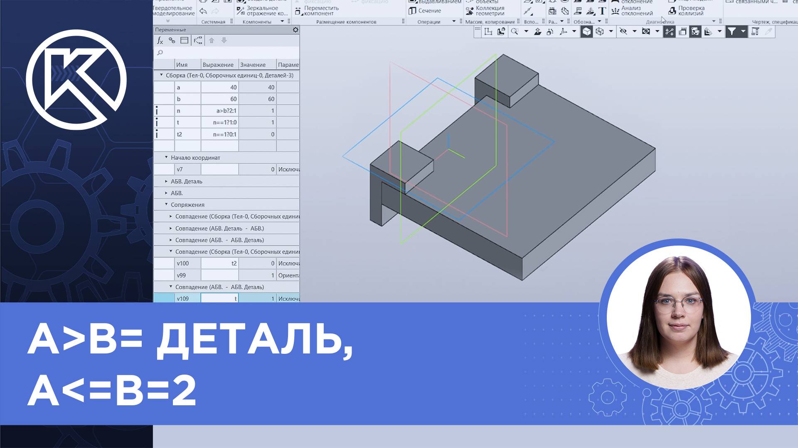Open the Анализ отклонений tool

(x=632, y=11)
